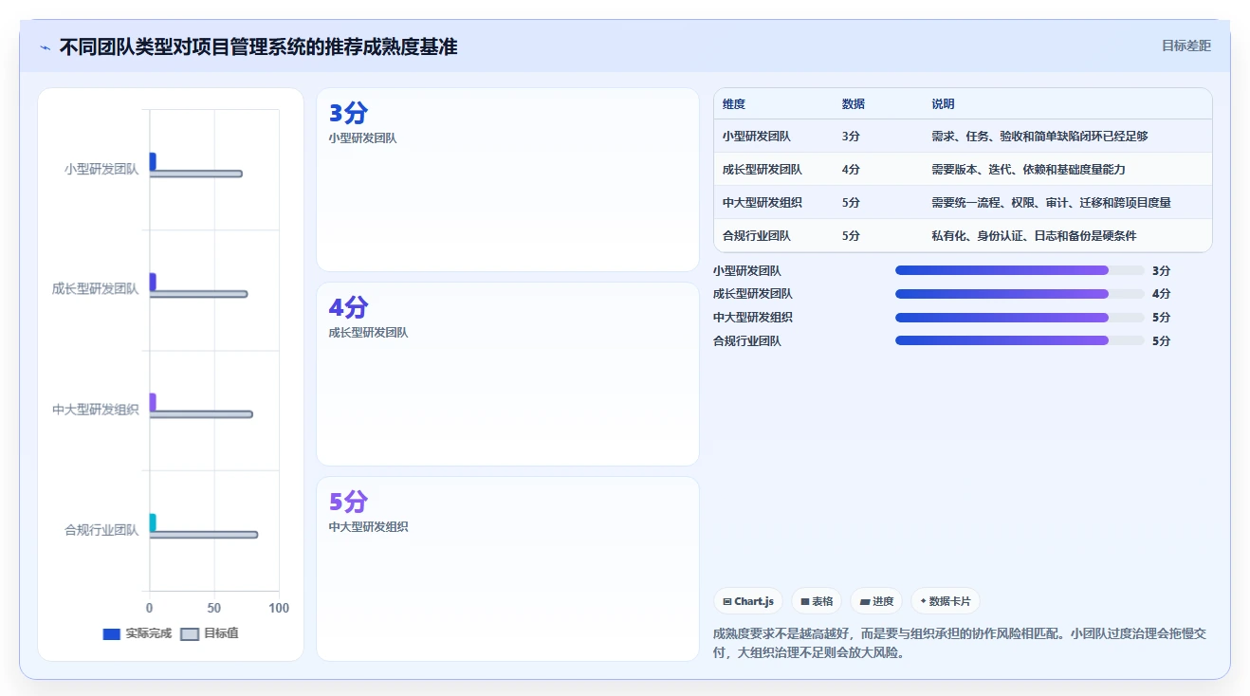The width and height of the screenshot is (1250, 696).
Task: Click table cell 合规行业团队
Action: pyautogui.click(x=757, y=236)
